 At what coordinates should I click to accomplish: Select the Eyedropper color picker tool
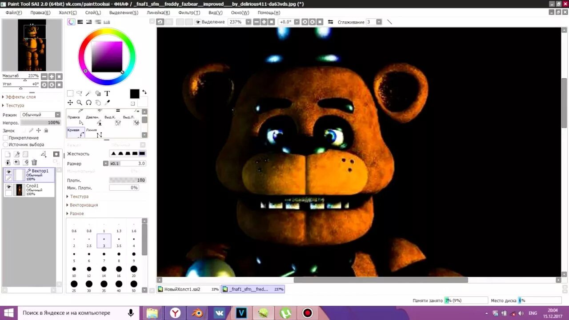pyautogui.click(x=107, y=103)
